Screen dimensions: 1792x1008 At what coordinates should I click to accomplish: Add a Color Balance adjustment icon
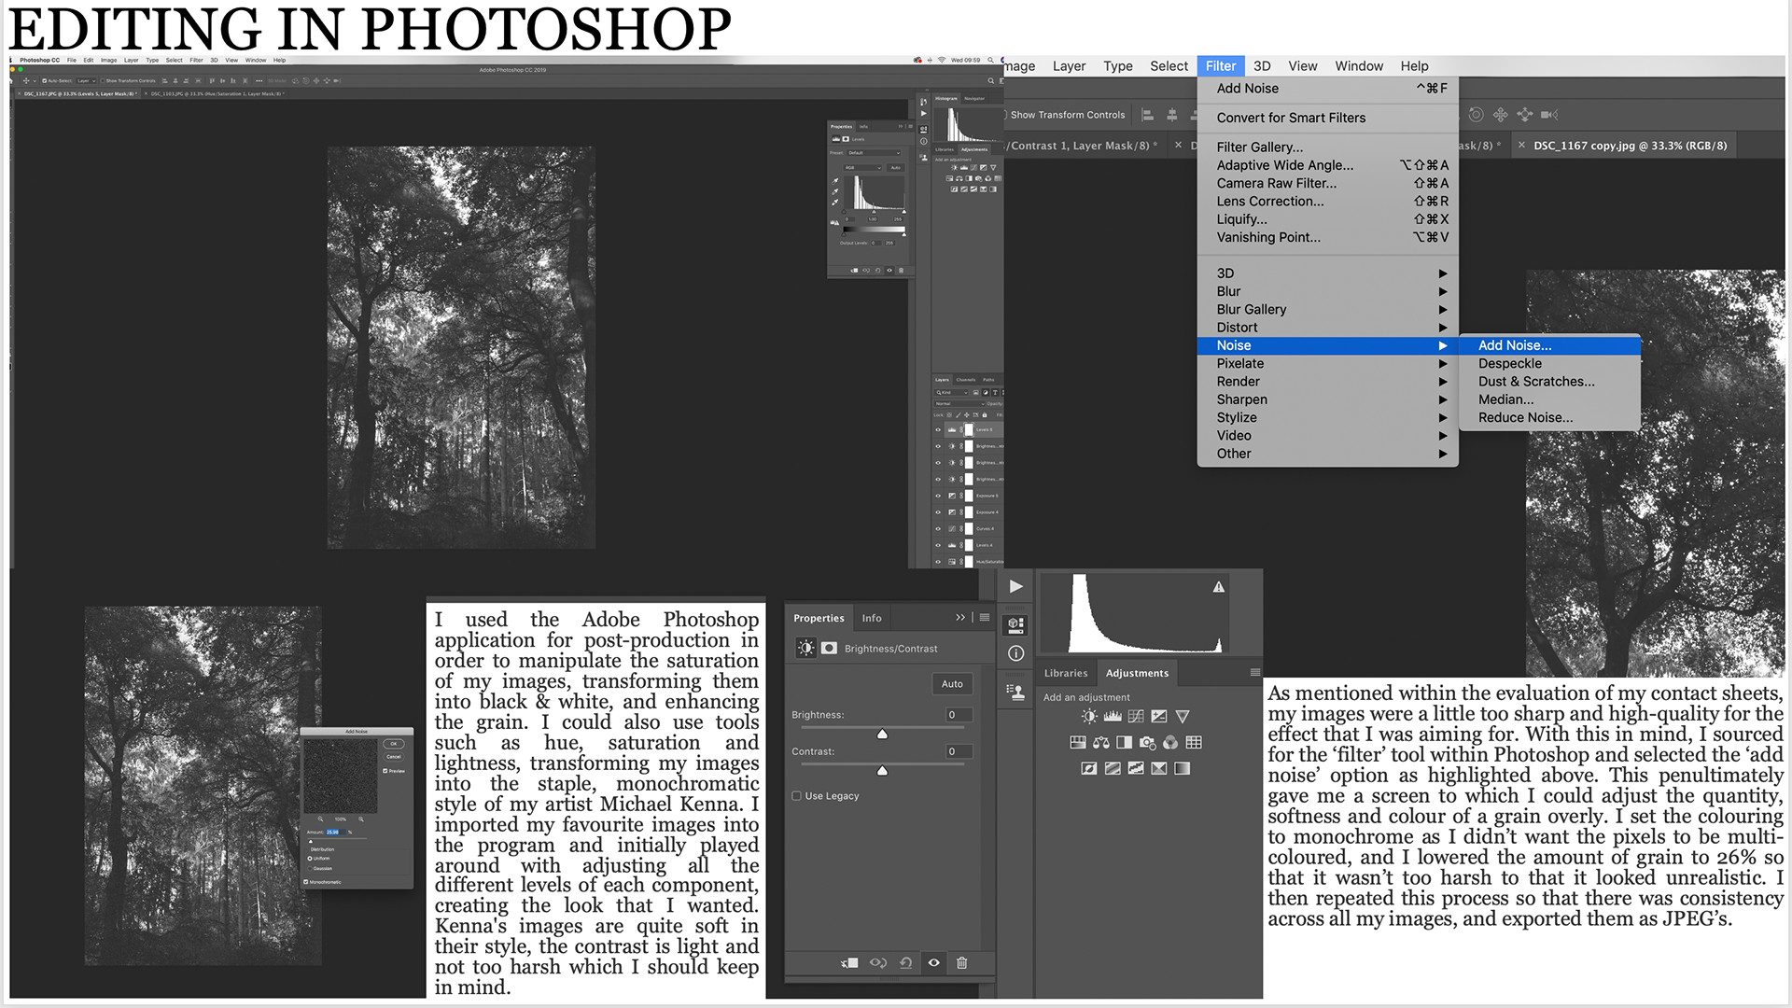1101,743
